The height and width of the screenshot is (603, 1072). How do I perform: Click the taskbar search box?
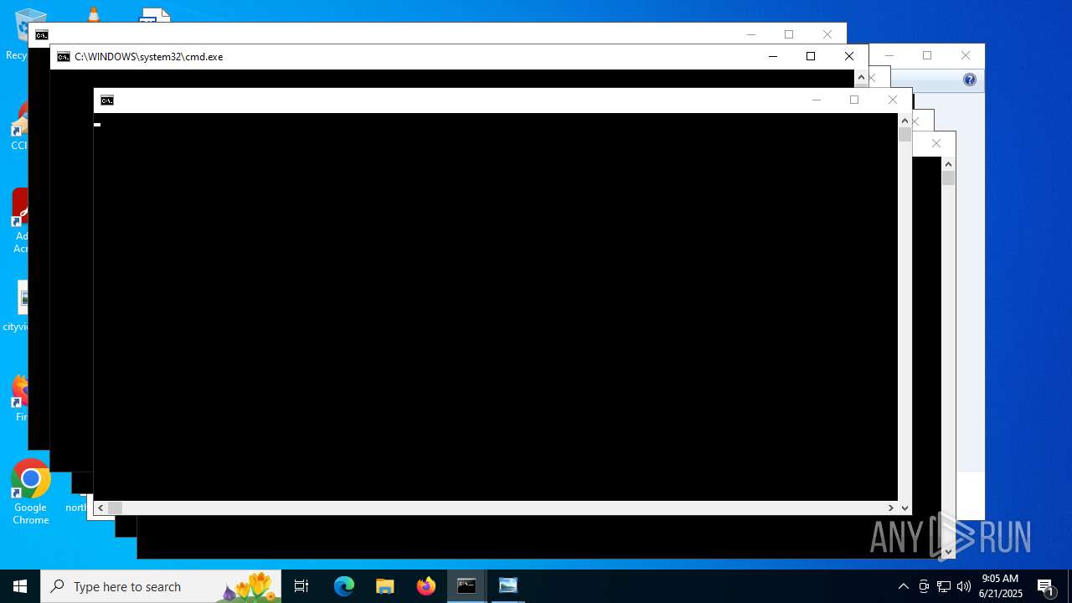161,586
